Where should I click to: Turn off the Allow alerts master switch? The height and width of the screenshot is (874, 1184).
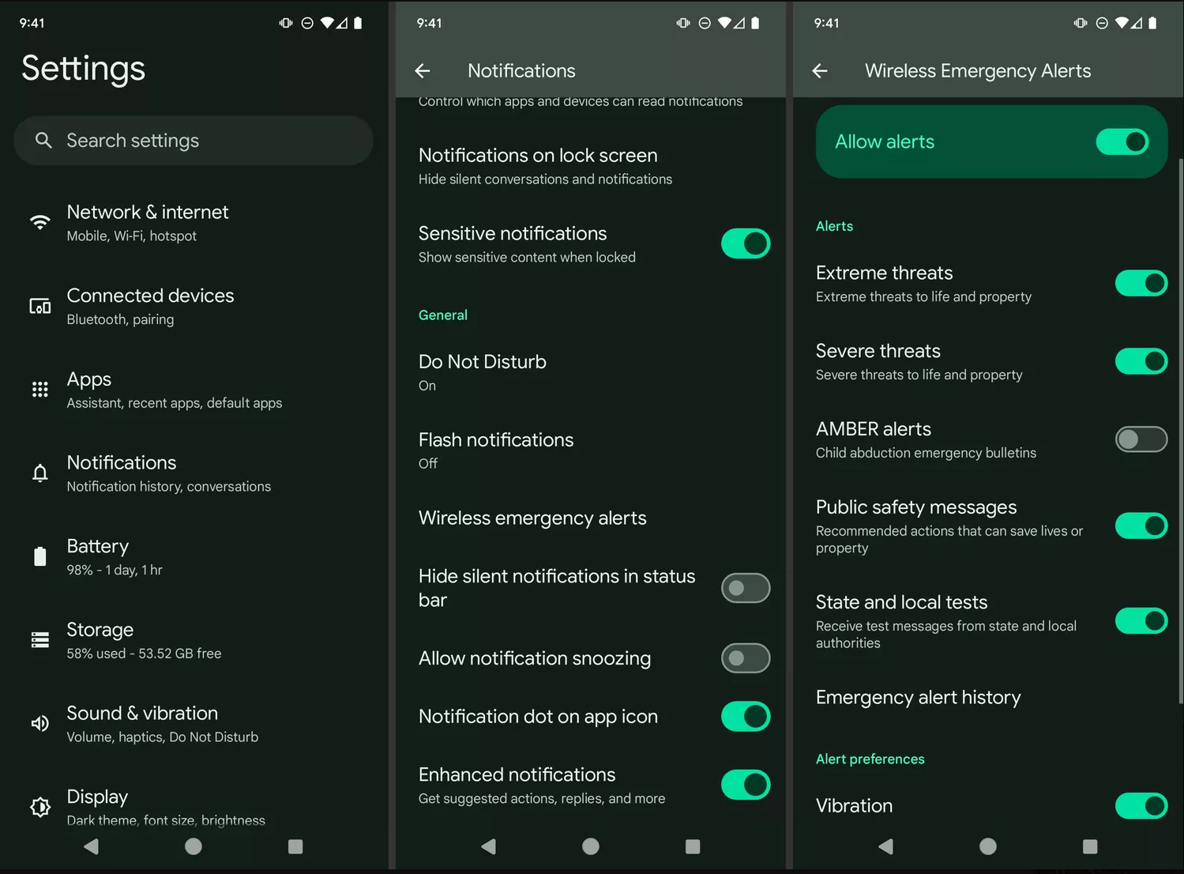point(1122,142)
